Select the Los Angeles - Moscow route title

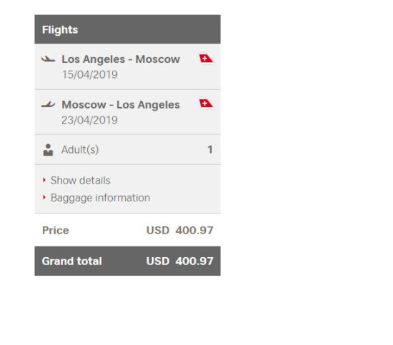click(x=121, y=59)
